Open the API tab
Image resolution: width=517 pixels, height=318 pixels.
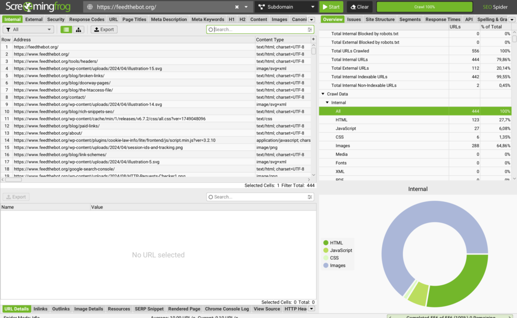(x=469, y=20)
